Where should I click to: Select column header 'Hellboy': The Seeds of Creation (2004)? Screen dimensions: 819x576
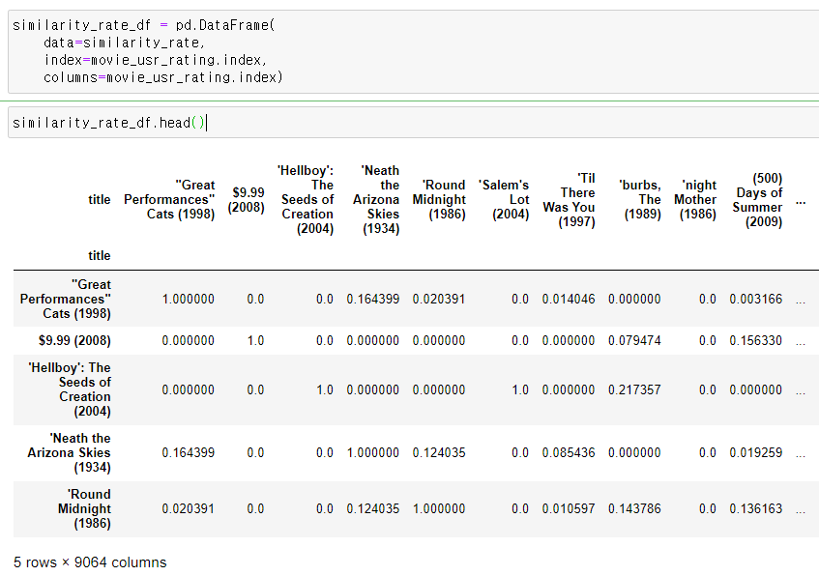coord(306,199)
